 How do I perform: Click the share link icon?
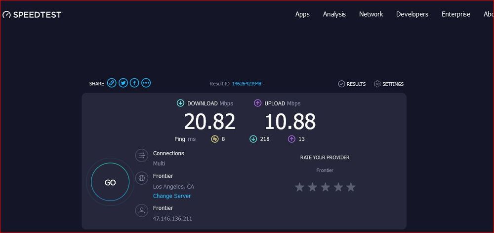coord(112,83)
